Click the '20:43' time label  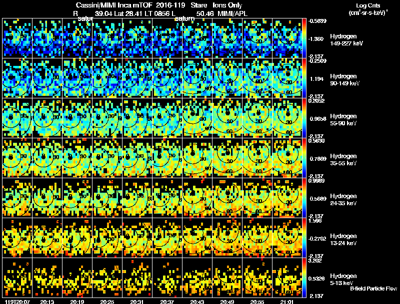tap(197, 302)
